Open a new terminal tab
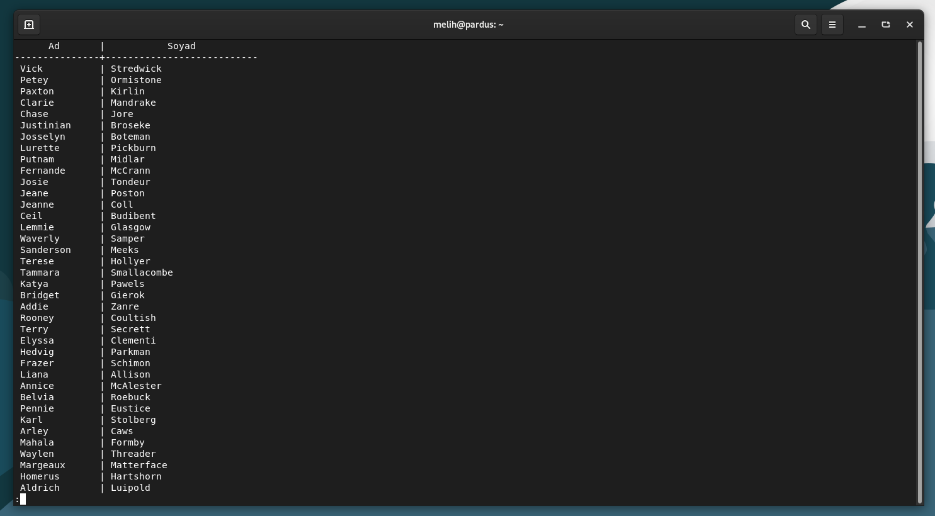The image size is (935, 516). (29, 25)
